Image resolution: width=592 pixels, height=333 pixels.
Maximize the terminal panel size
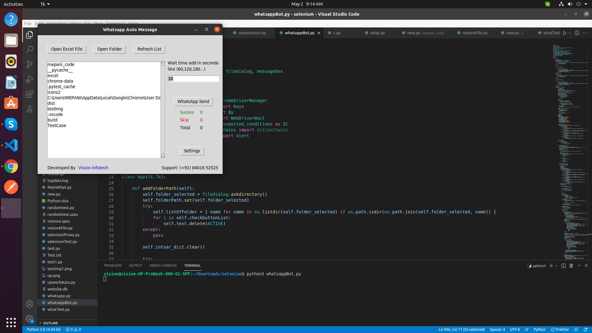point(579,266)
